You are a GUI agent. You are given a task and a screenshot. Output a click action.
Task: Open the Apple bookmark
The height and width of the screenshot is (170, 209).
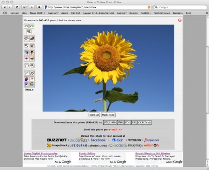[65, 13]
